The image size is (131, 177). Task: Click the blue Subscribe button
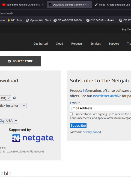pos(78,126)
